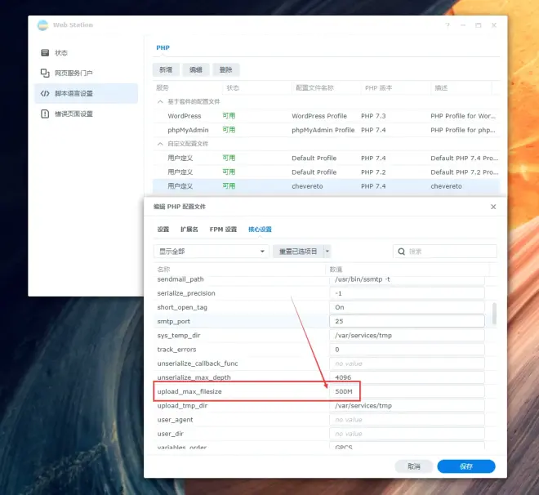Select the chevereto profile row
This screenshot has height=495, width=539.
coord(326,186)
